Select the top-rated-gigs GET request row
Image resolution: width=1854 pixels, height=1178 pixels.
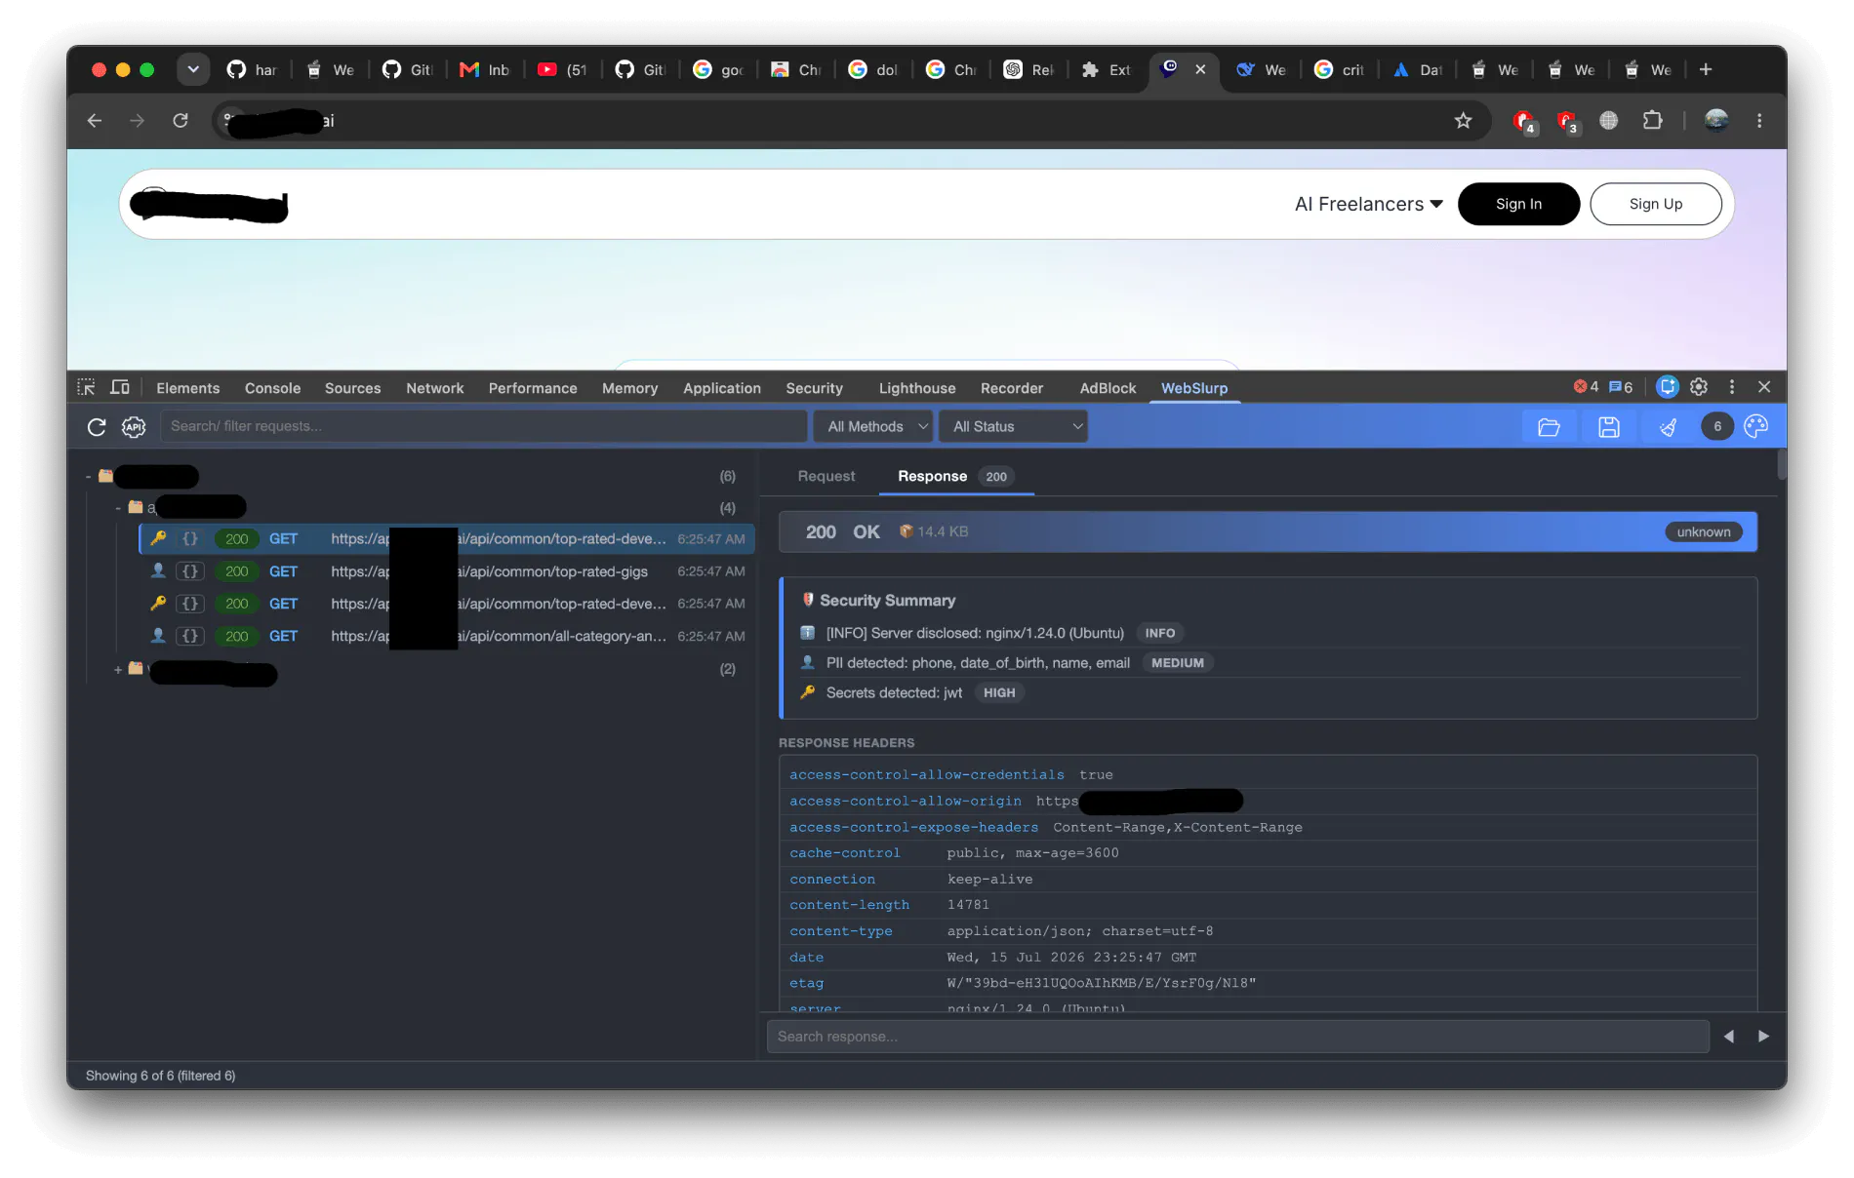[x=447, y=571]
